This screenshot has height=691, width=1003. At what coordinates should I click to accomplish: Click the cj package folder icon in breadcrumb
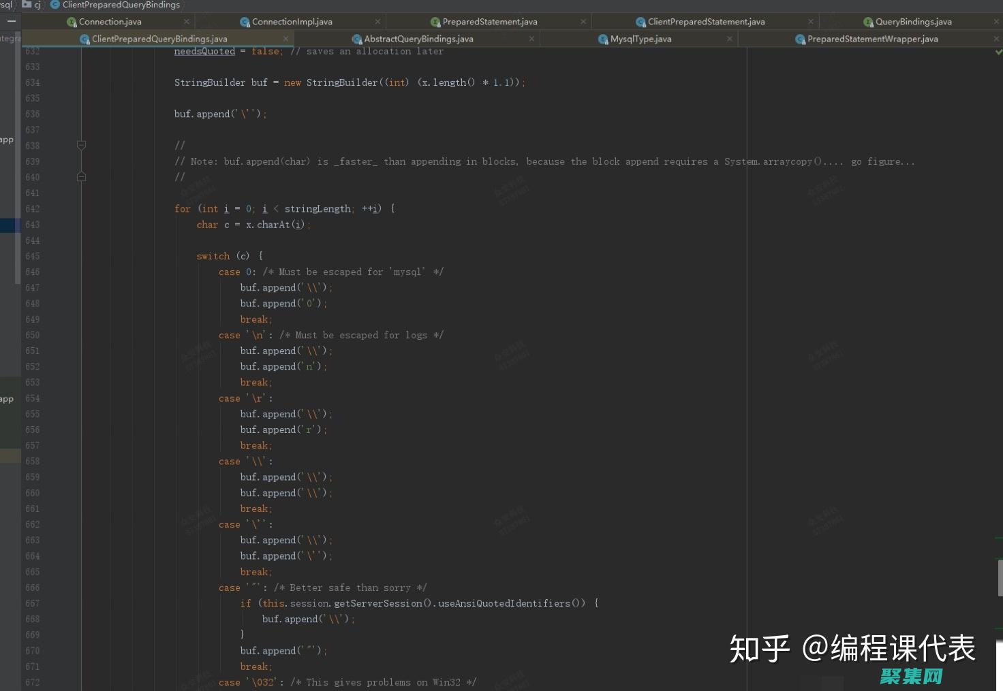click(x=26, y=5)
